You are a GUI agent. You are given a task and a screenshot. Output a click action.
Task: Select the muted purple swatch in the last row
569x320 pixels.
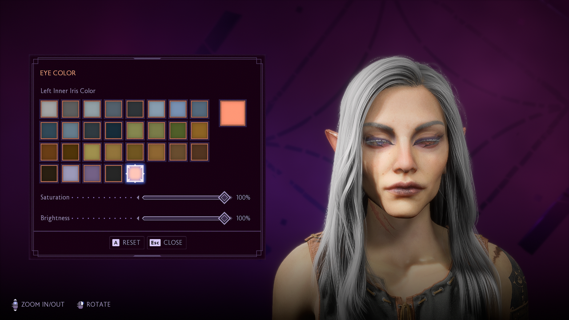(x=92, y=173)
